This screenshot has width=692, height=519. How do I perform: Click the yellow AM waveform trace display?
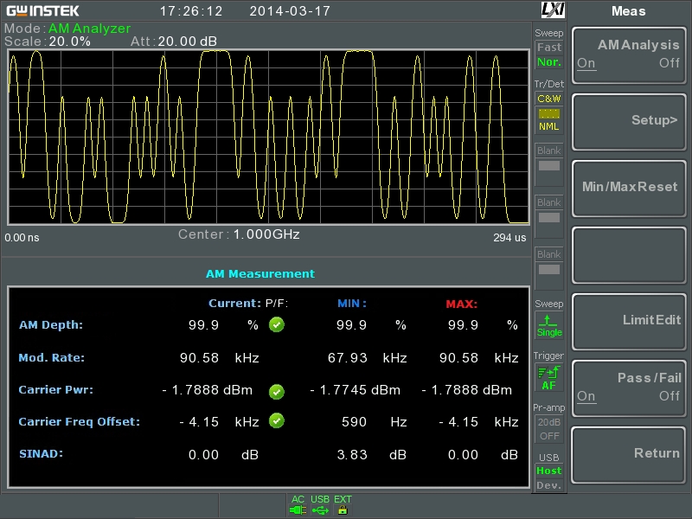(269, 137)
